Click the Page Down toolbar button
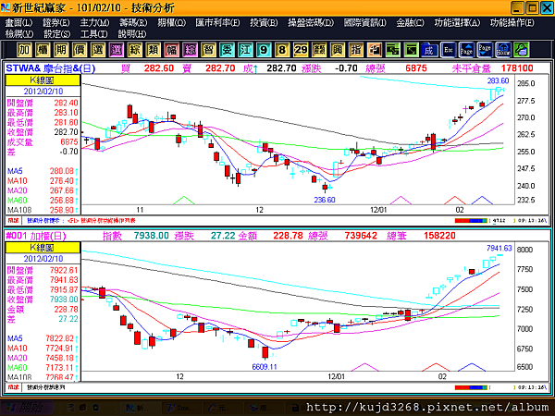This screenshot has height=416, width=555. pos(485,50)
